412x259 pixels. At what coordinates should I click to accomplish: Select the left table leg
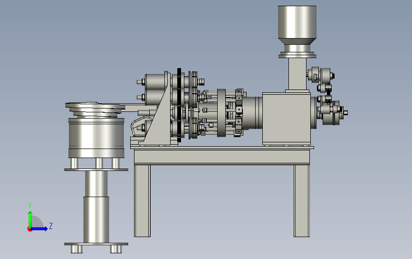tap(143, 201)
